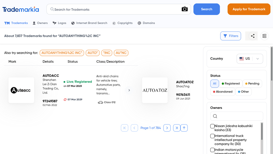Open the Internet Brand Search tab

[89, 23]
